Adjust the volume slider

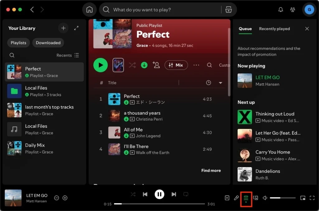click(x=283, y=198)
